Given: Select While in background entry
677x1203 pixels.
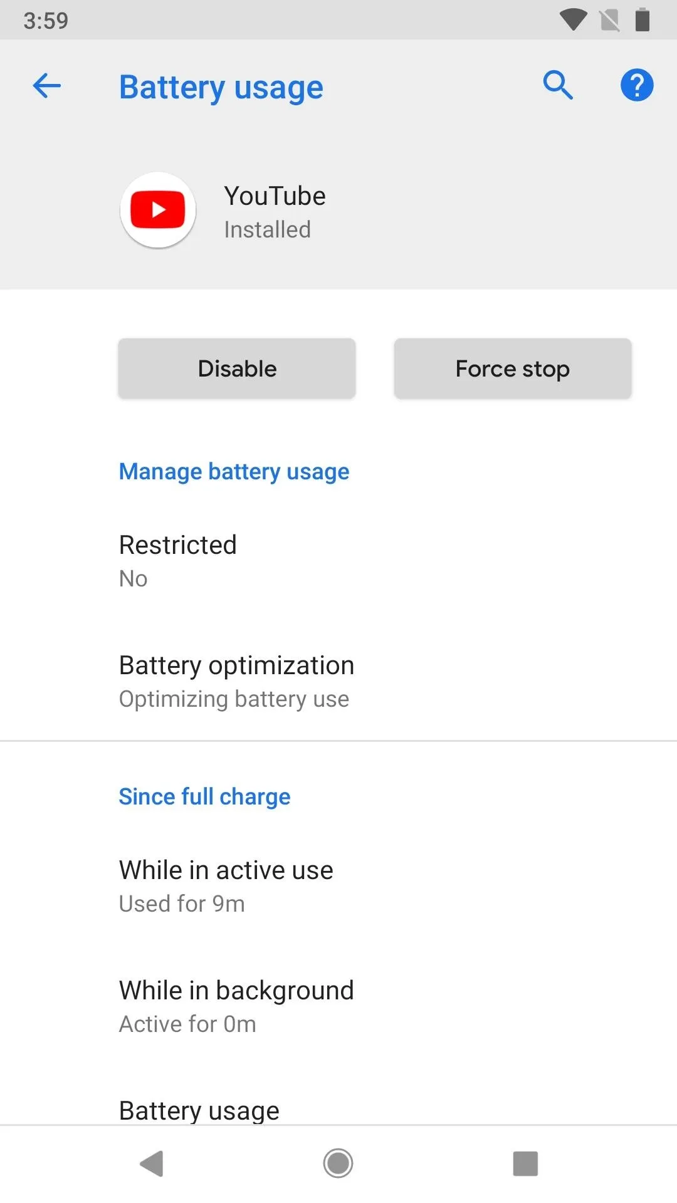Looking at the screenshot, I should [x=338, y=1006].
